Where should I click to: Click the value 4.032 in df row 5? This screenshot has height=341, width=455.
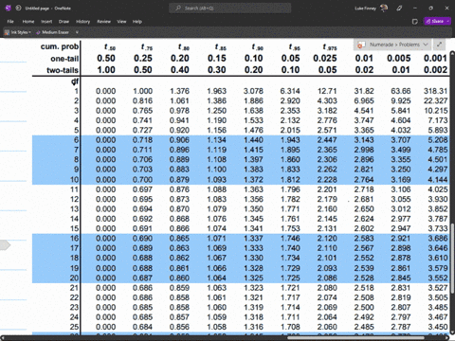coord(401,131)
